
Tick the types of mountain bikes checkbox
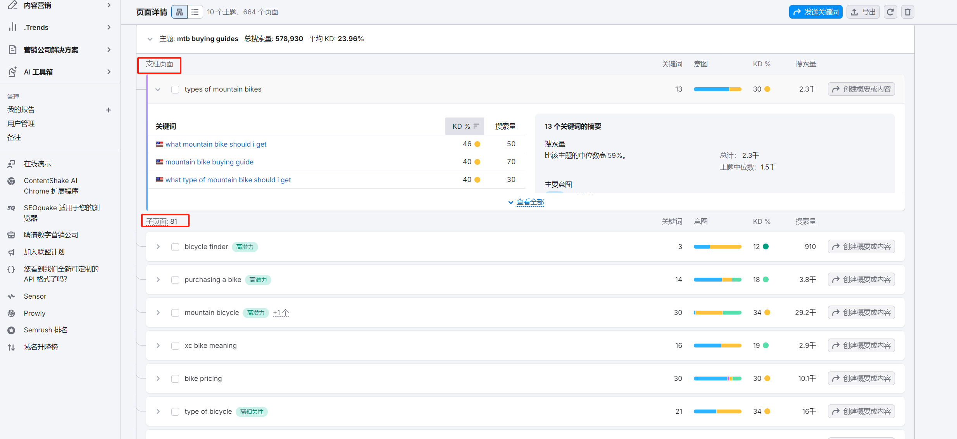pyautogui.click(x=175, y=90)
